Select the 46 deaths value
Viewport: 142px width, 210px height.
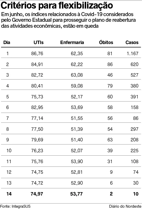(x=110, y=75)
